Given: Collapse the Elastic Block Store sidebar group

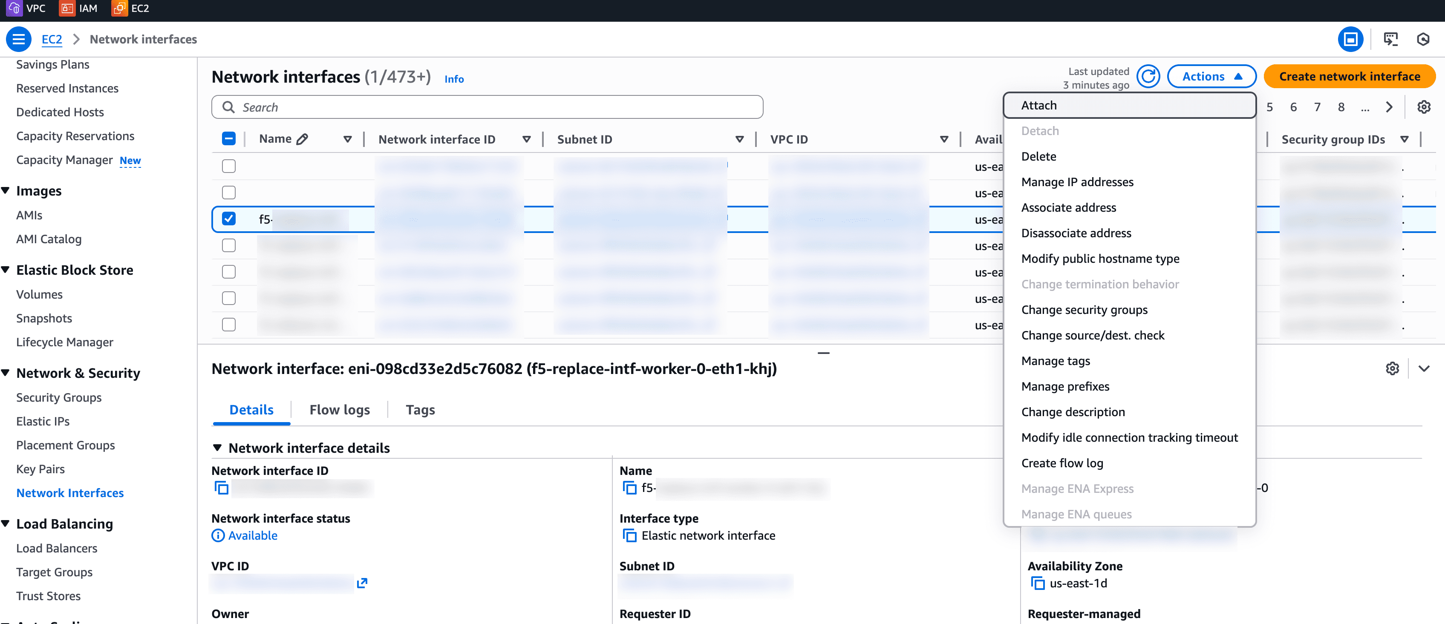Looking at the screenshot, I should click(6, 270).
